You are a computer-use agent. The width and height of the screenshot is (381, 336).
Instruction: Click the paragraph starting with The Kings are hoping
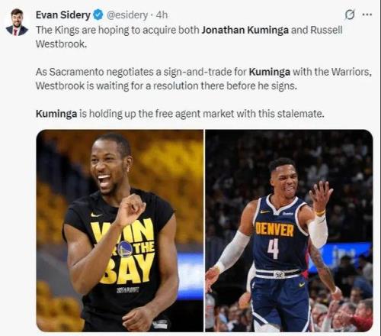189,37
